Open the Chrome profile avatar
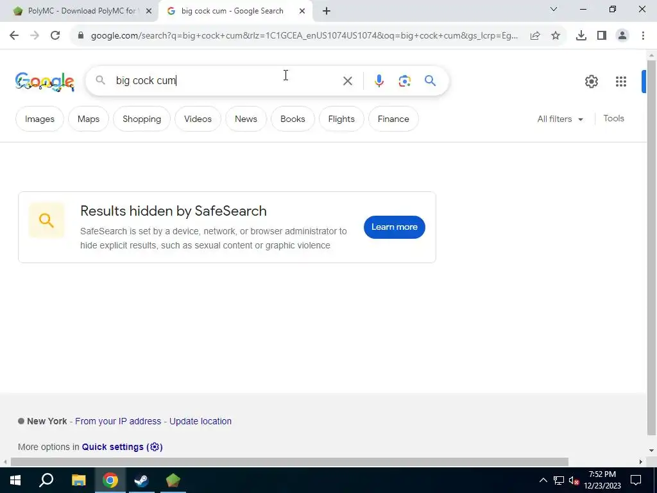The image size is (657, 493). 622,36
